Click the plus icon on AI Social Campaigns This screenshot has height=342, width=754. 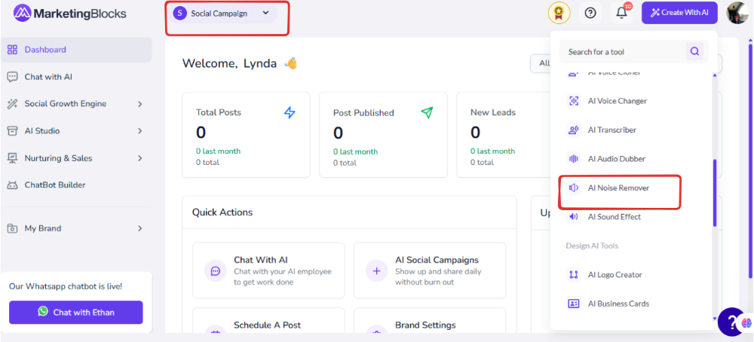[x=376, y=271]
